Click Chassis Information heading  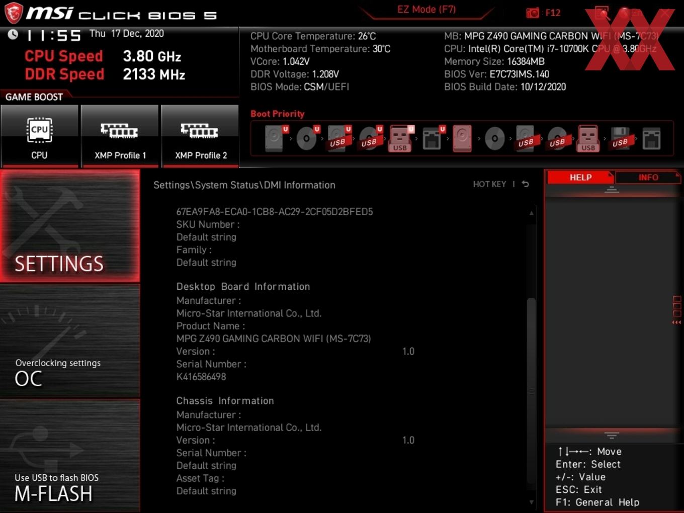point(225,401)
